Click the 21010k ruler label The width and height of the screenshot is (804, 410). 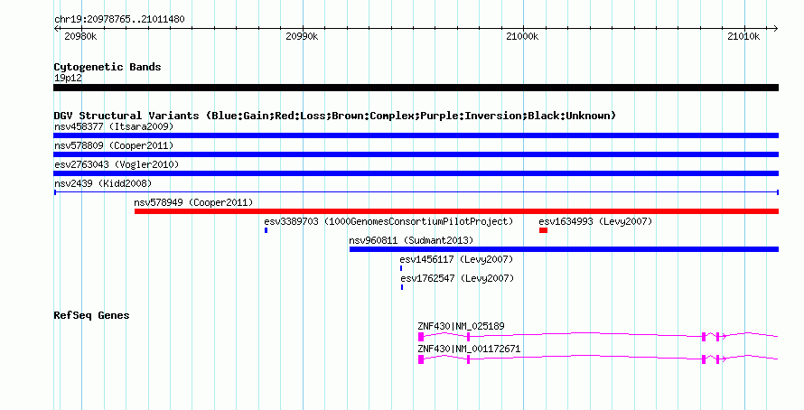coord(743,37)
